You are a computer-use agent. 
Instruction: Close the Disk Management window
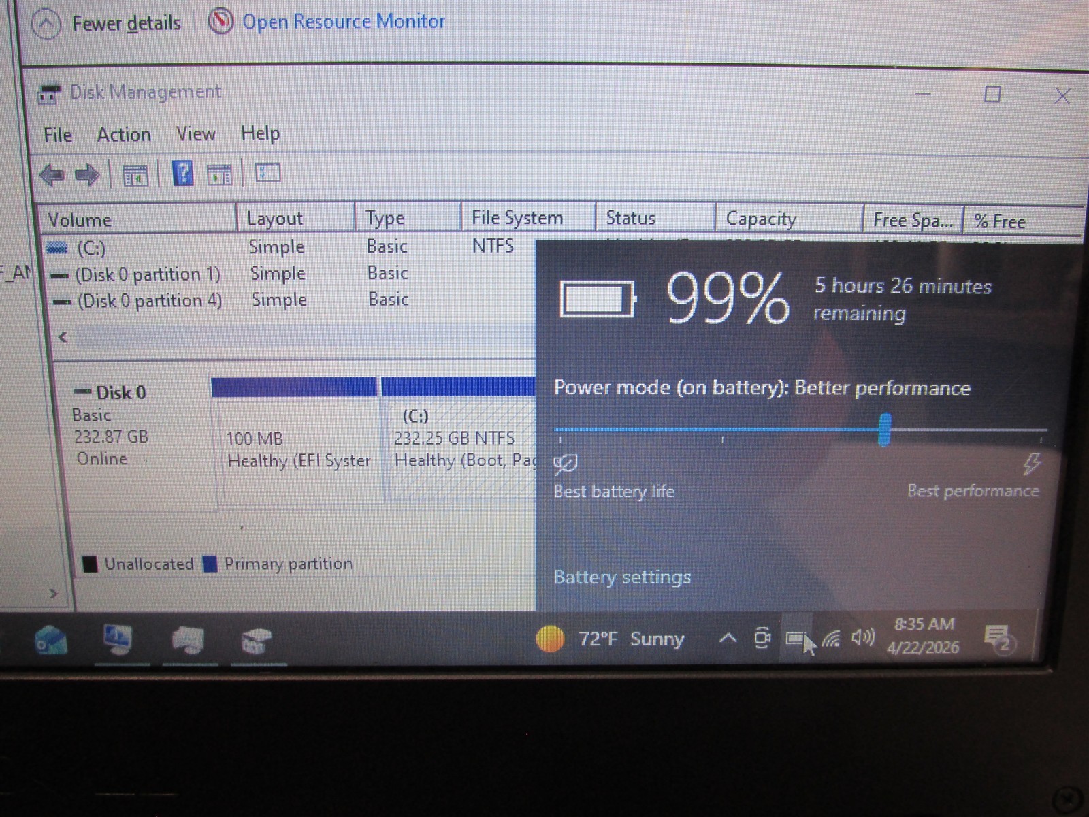[x=1062, y=96]
